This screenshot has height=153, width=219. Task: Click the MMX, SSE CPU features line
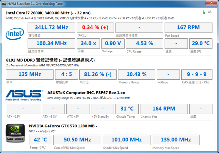coord(90,18)
